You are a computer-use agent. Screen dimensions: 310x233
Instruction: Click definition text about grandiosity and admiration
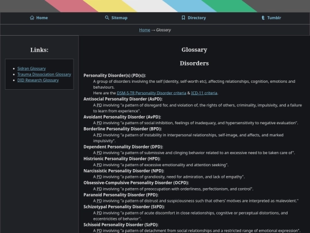[x=169, y=177]
